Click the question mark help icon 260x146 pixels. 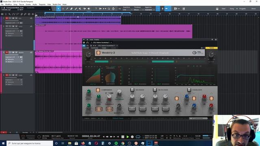click(x=96, y=9)
